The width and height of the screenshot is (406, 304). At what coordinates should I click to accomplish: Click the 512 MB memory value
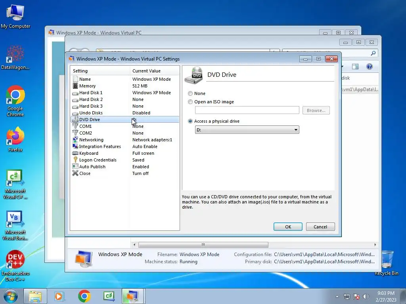[140, 86]
